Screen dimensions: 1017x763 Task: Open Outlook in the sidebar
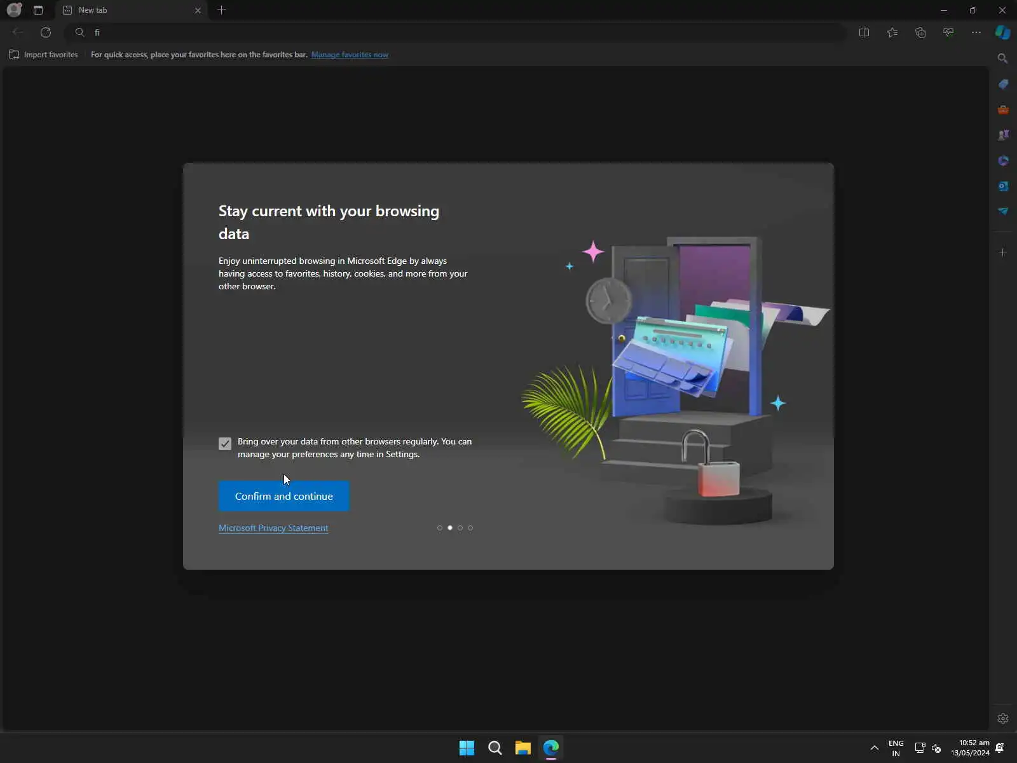point(1003,186)
